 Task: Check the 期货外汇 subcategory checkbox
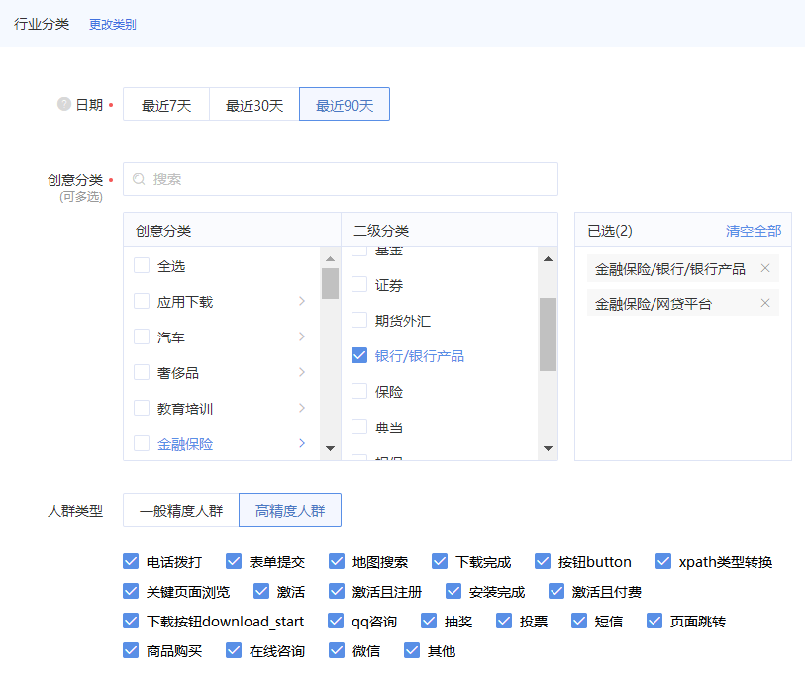359,320
